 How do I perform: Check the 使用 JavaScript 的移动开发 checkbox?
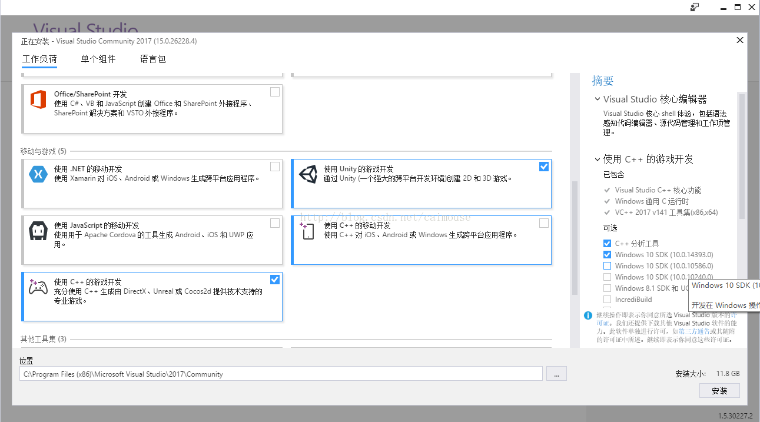(x=275, y=223)
